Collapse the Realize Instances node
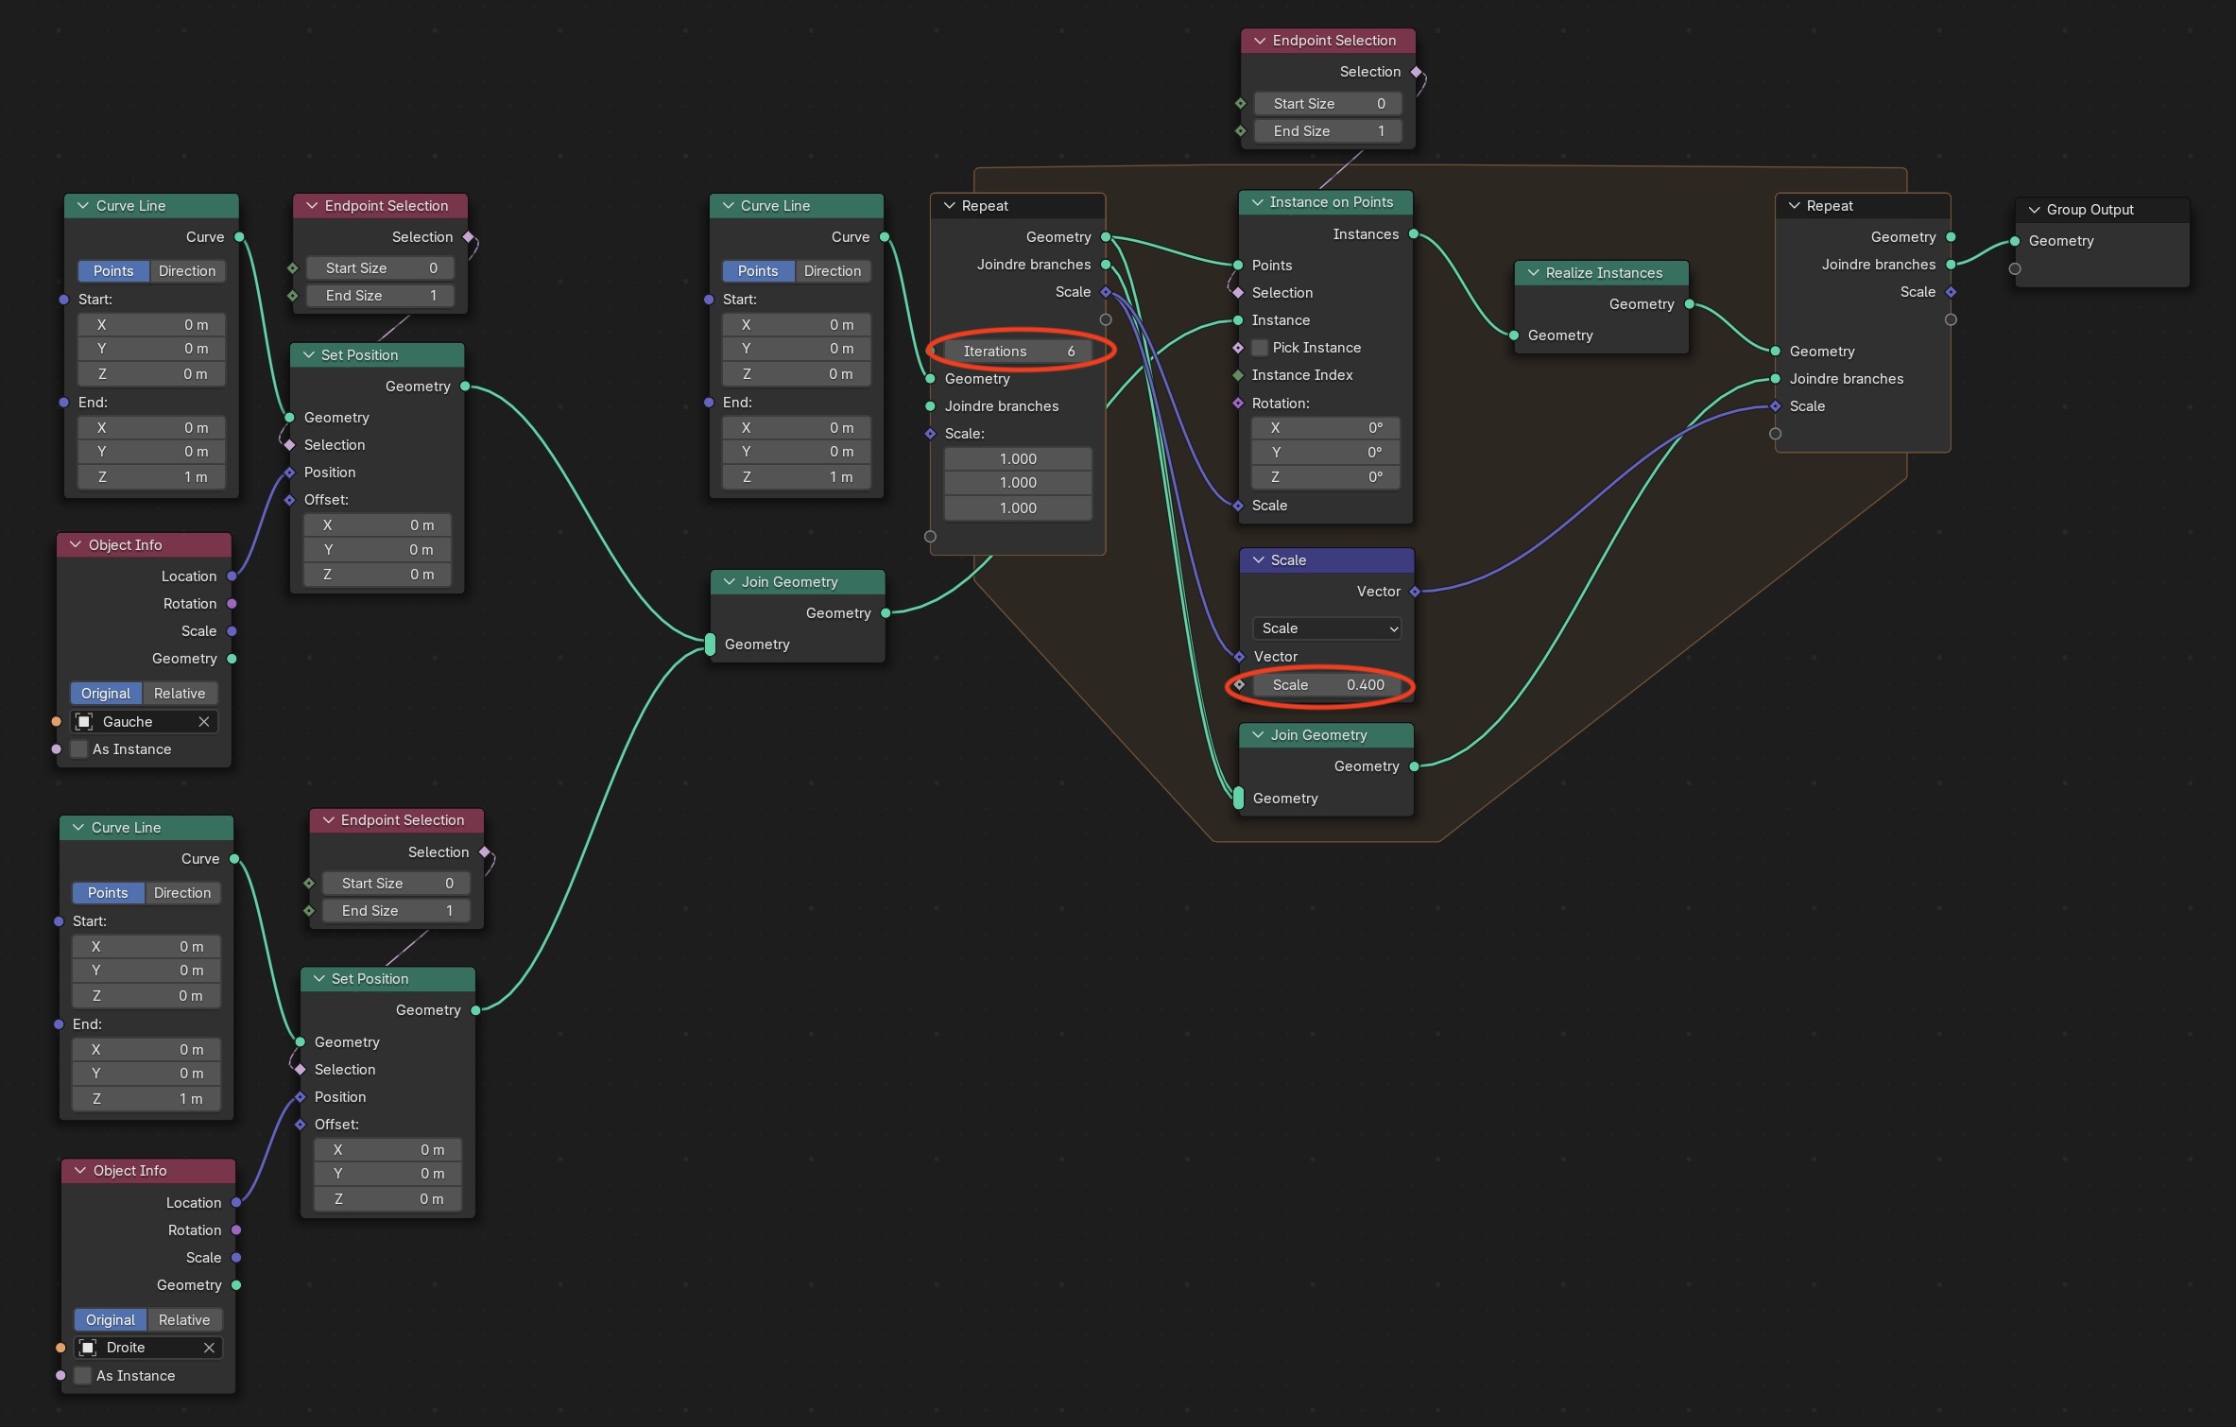Screen dimensions: 2236x1427 pyautogui.click(x=1534, y=273)
